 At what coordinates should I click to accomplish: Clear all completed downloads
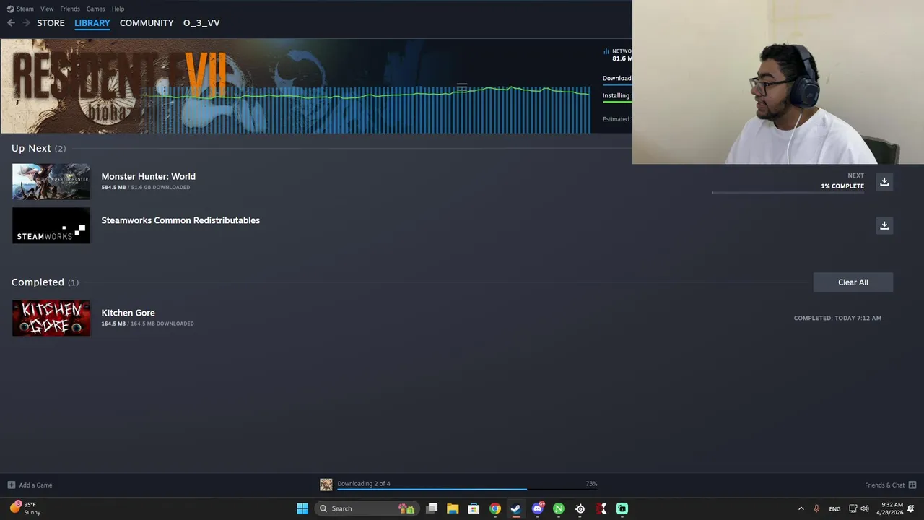click(x=853, y=282)
